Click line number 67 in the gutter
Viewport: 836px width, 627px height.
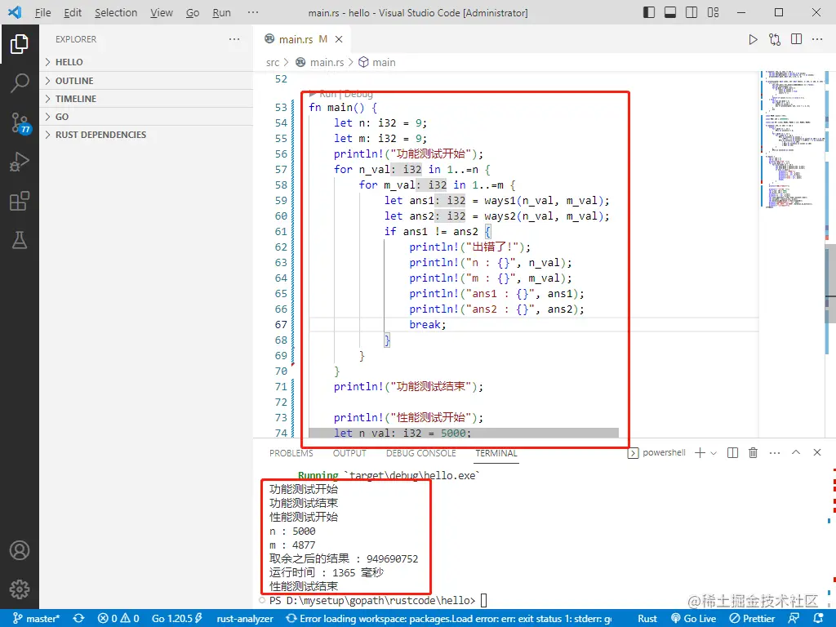(x=281, y=325)
